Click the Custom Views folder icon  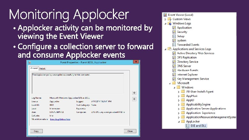click(x=170, y=19)
